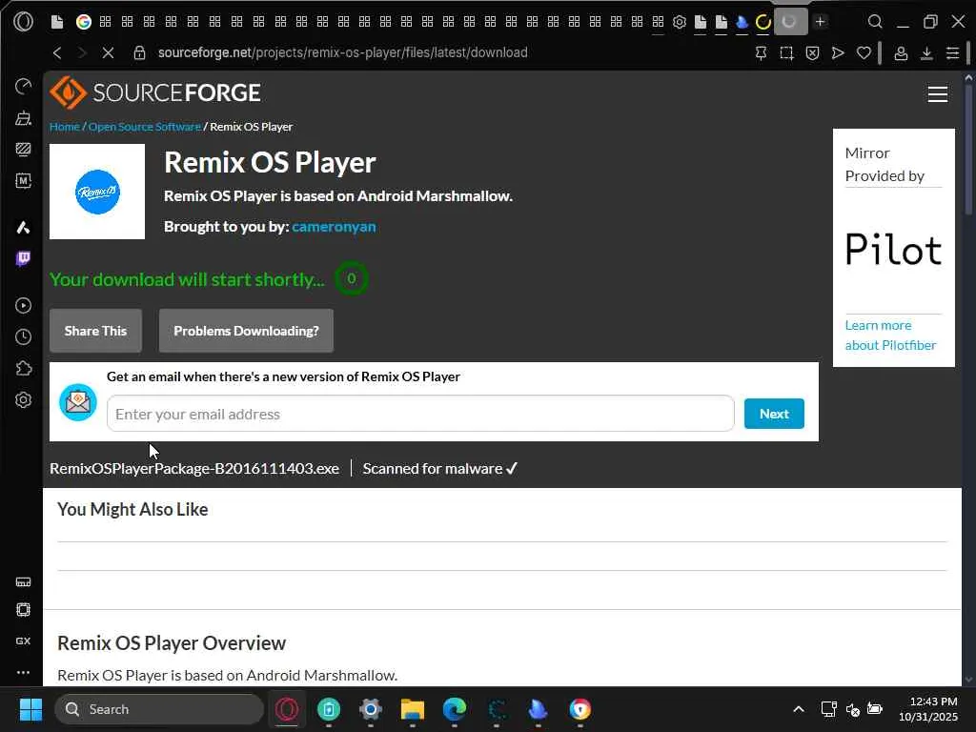Screen dimensions: 976x732
Task: Click the Pilot mirror logo
Action: coord(893,250)
